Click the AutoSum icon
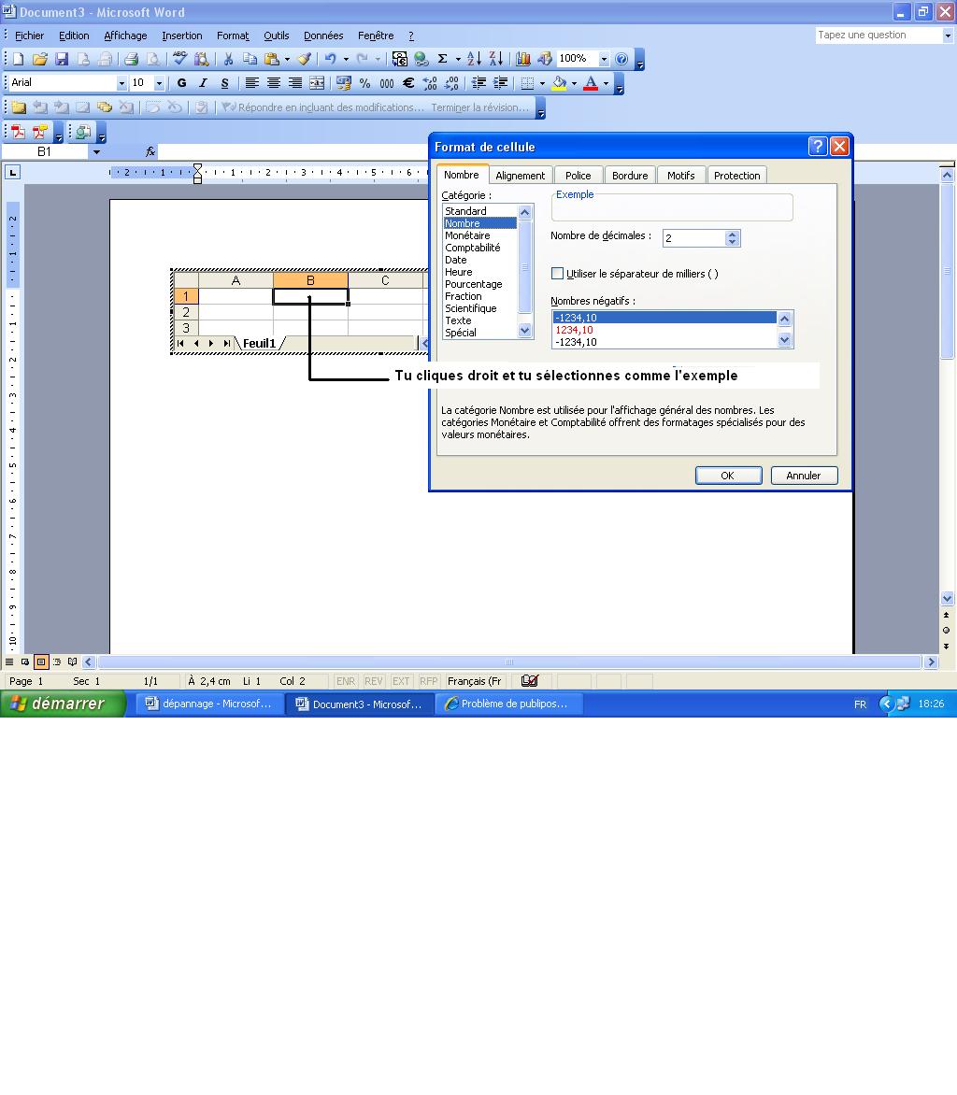Viewport: 957px width, 1095px height. (442, 59)
